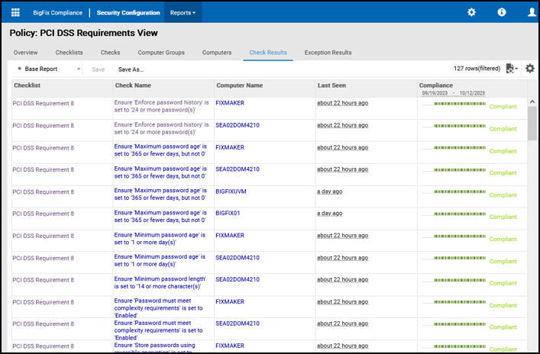Open the user profile icon
Screen dimensions: 540x354
(531, 13)
